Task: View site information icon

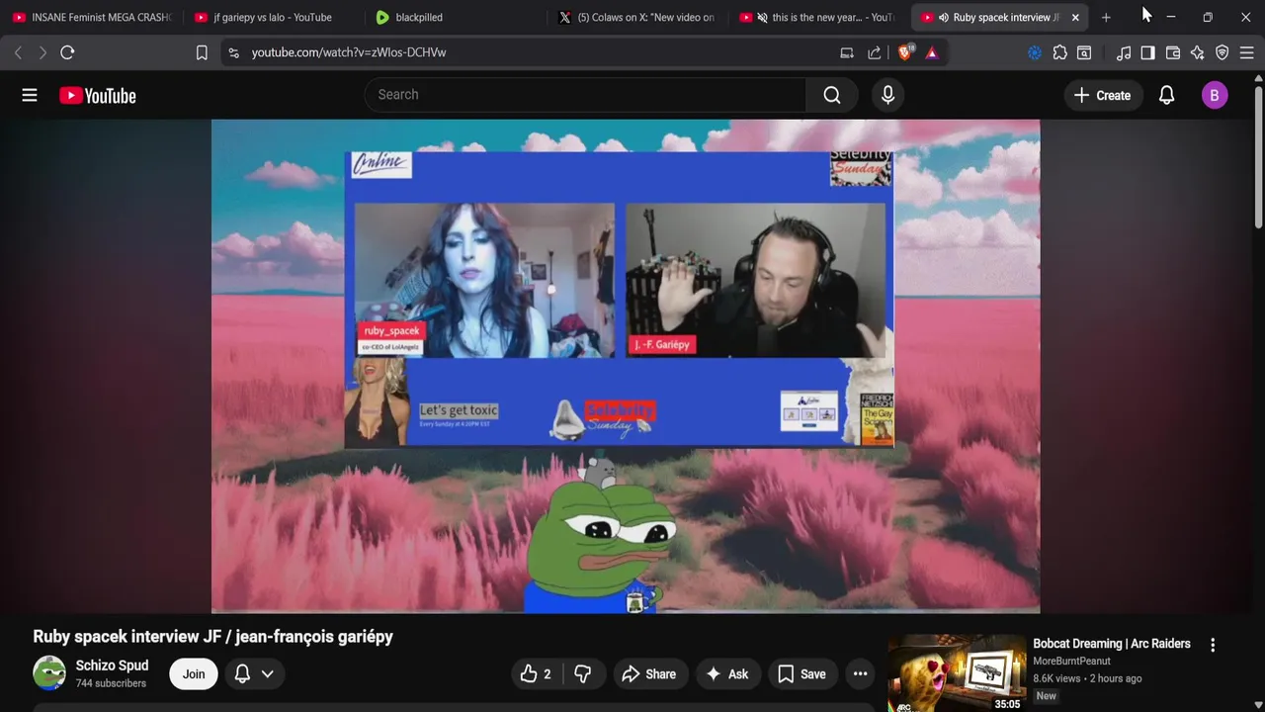Action: 233,52
